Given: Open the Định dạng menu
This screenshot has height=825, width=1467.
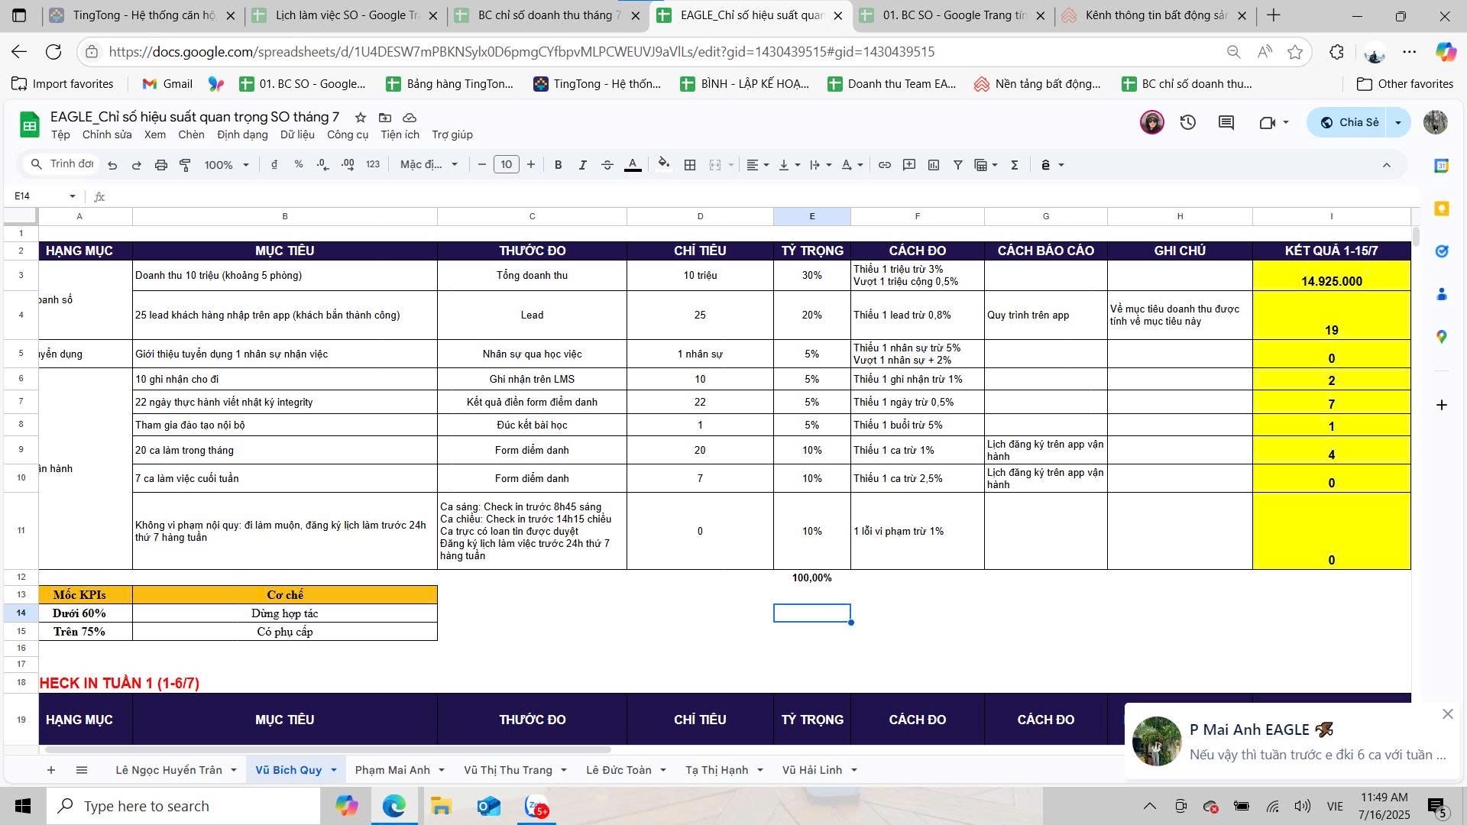Looking at the screenshot, I should pyautogui.click(x=242, y=134).
